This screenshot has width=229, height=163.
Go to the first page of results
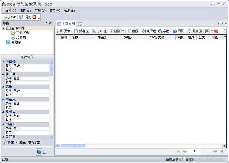(x=178, y=152)
